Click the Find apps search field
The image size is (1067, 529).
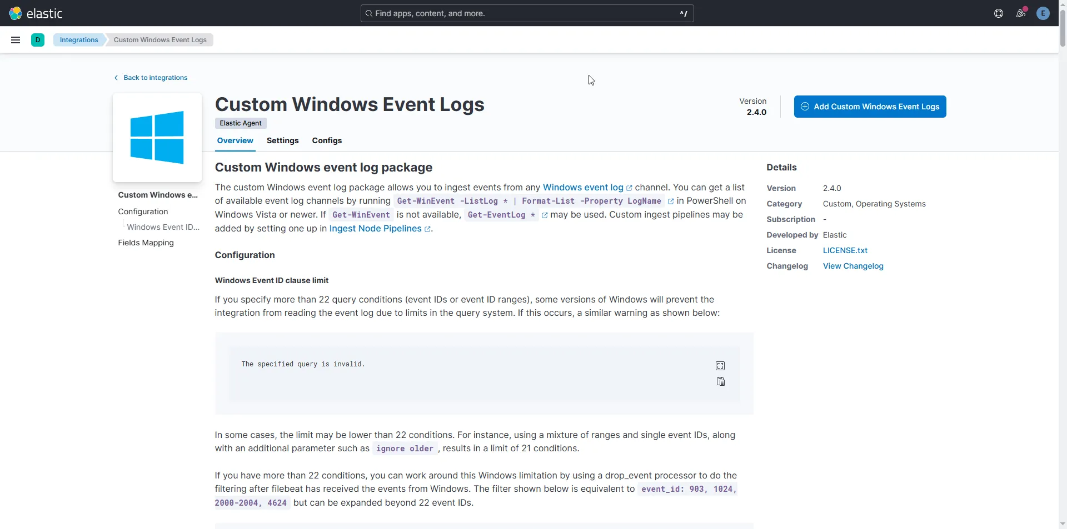pos(527,13)
